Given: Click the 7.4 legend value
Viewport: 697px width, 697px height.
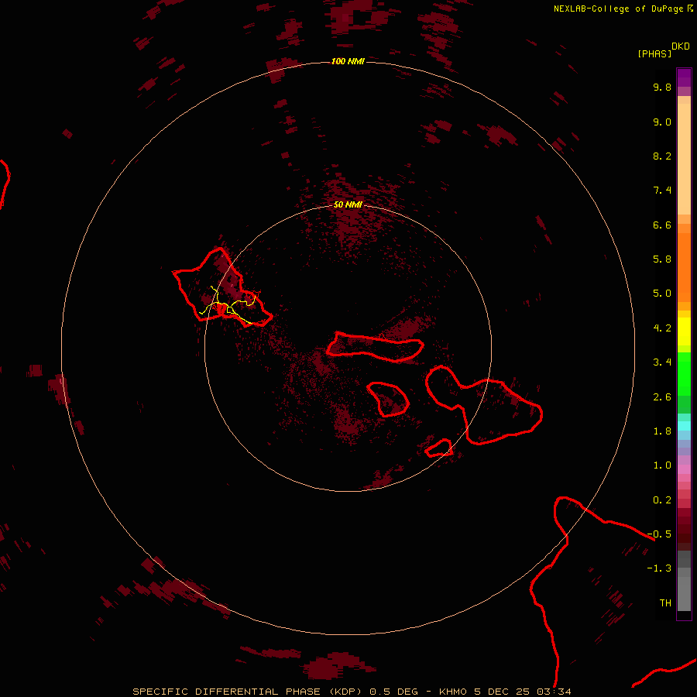Looking at the screenshot, I should pos(662,191).
